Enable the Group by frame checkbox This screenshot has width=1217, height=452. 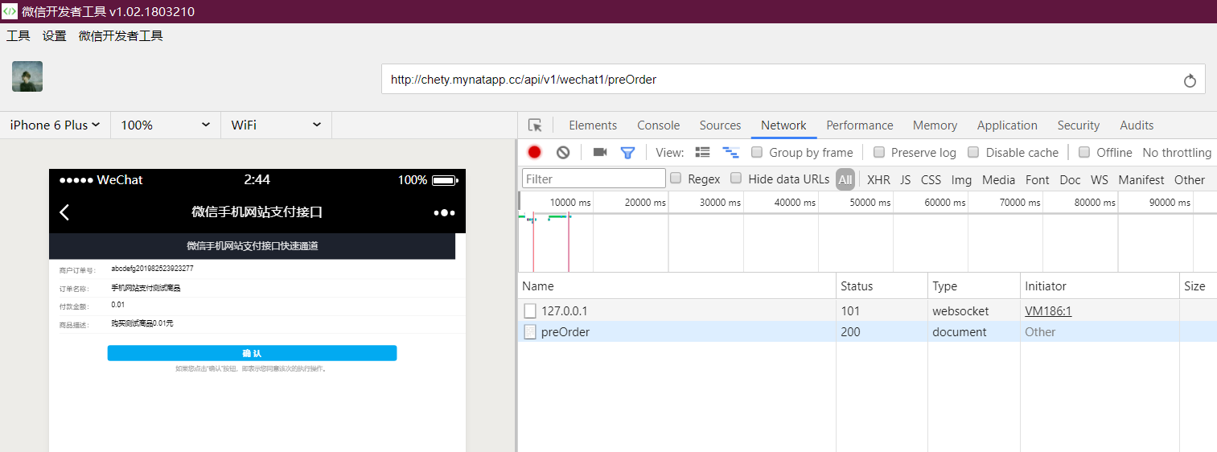(757, 152)
